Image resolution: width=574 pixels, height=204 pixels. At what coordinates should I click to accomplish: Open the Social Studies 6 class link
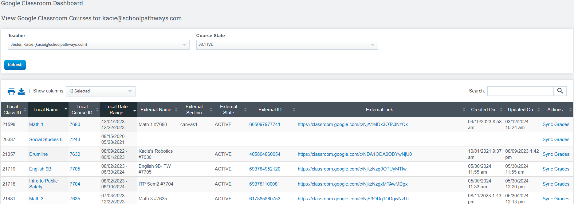pyautogui.click(x=46, y=139)
